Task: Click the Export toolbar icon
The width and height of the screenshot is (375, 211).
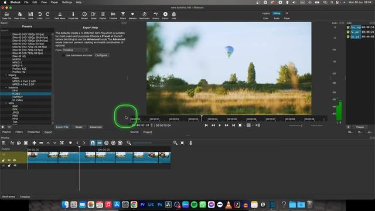Action: 165,16
